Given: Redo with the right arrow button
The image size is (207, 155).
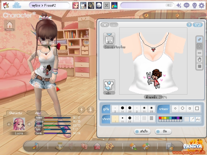Looking at the screenshot, I should coord(114,25).
